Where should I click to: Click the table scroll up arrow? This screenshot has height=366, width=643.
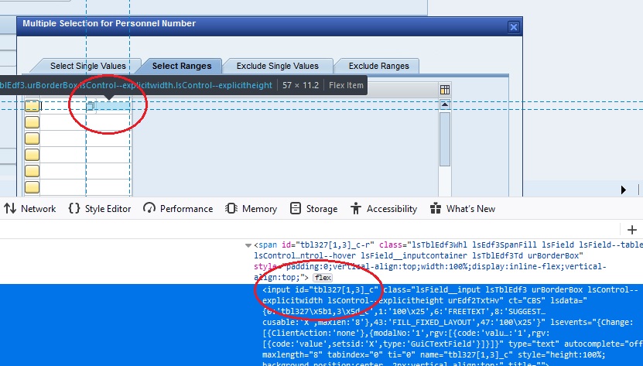[445, 105]
